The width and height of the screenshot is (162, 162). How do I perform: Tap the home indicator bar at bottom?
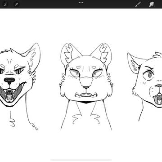81,160
